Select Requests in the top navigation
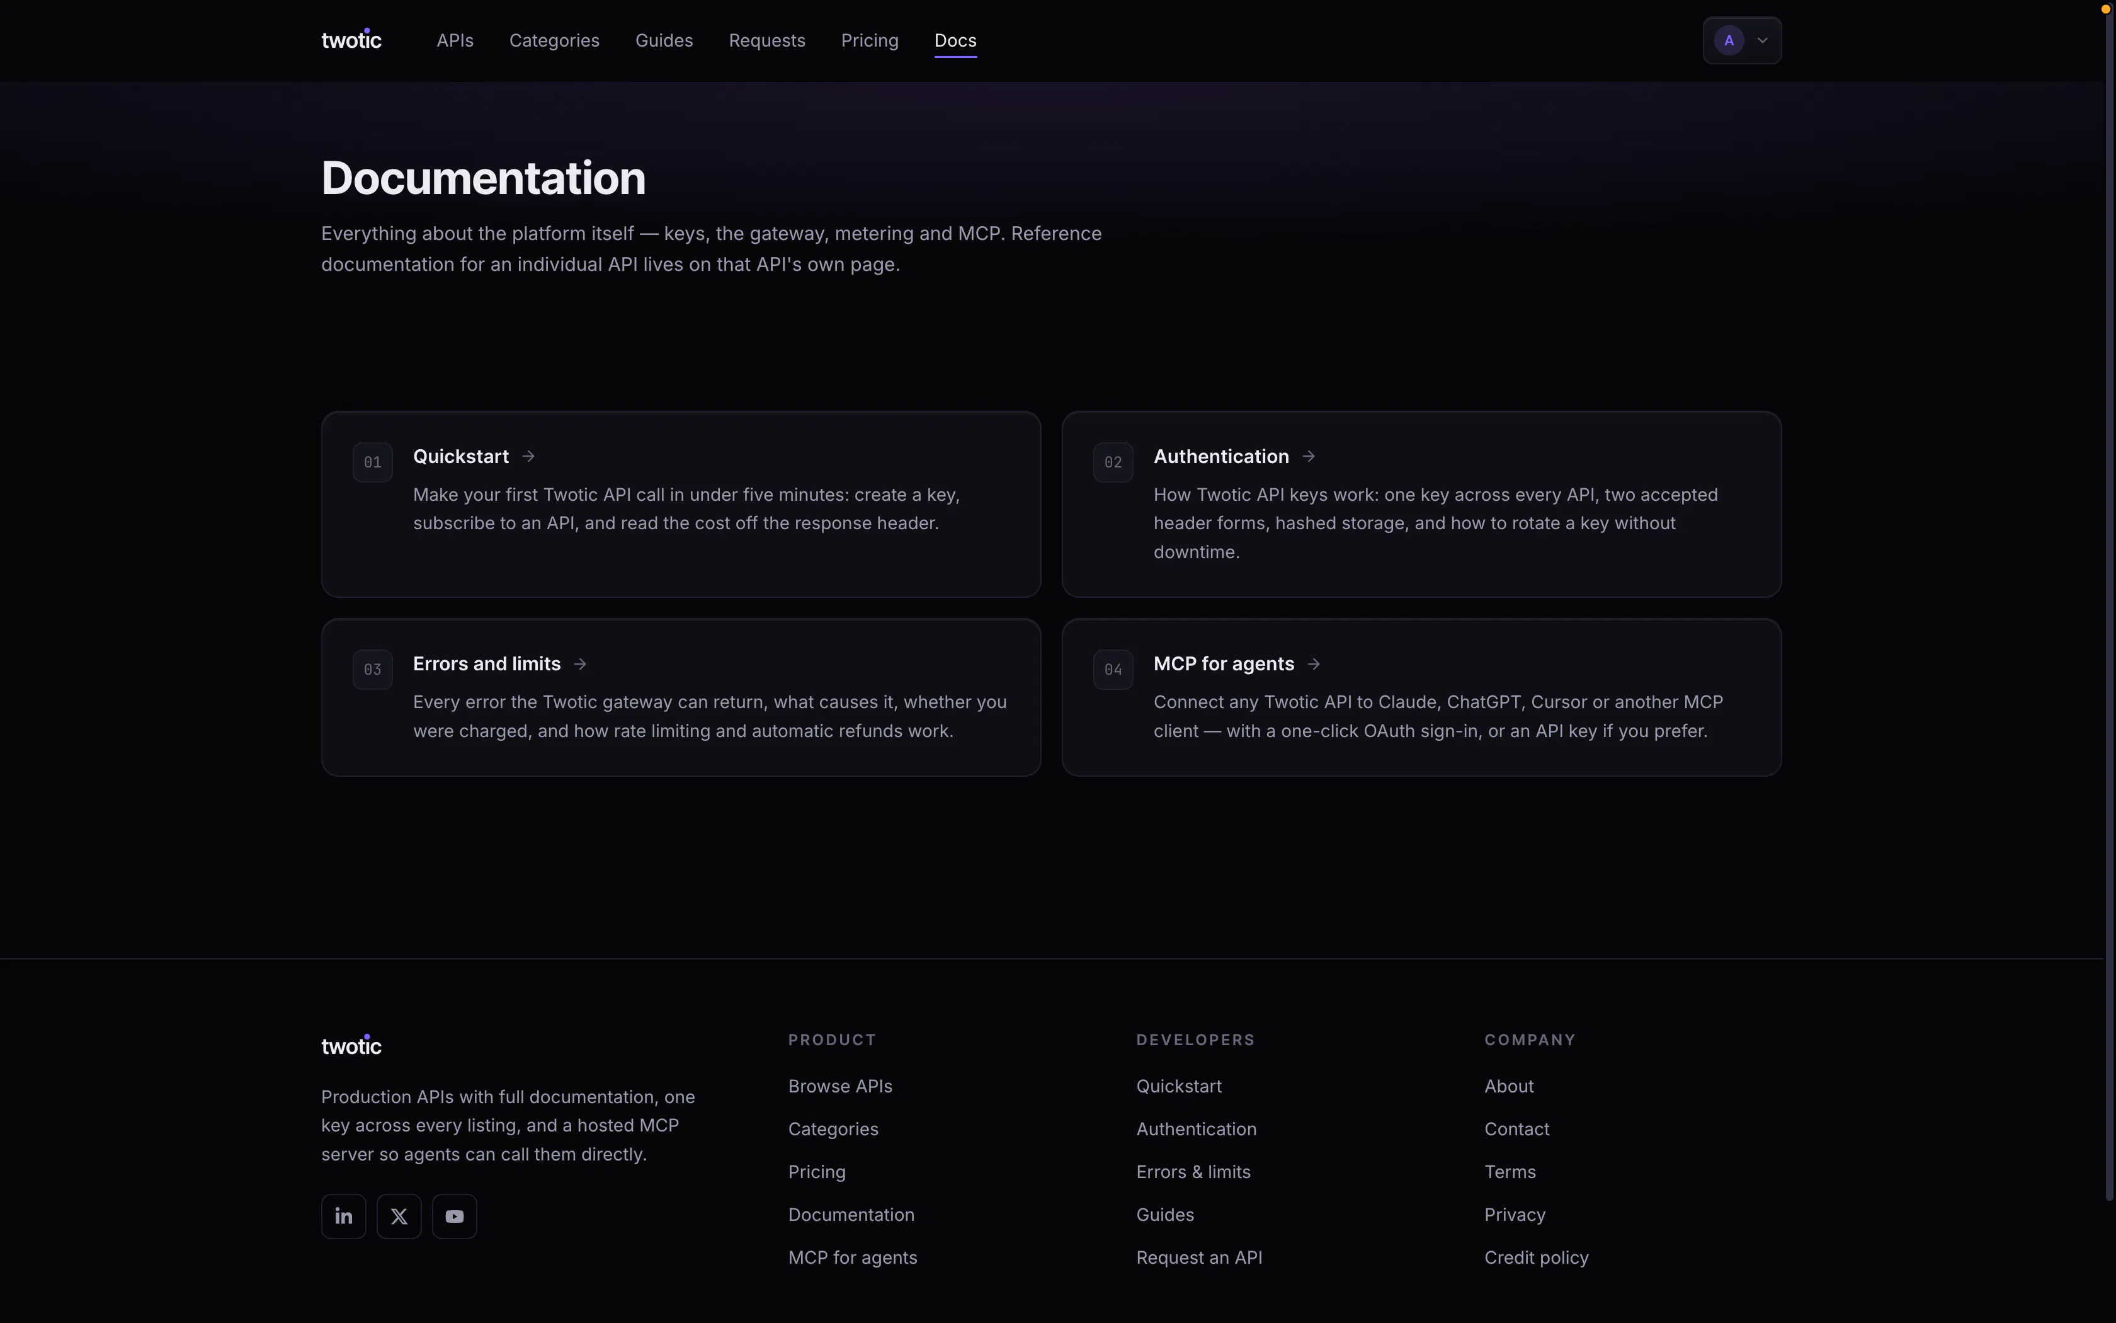 [x=767, y=40]
